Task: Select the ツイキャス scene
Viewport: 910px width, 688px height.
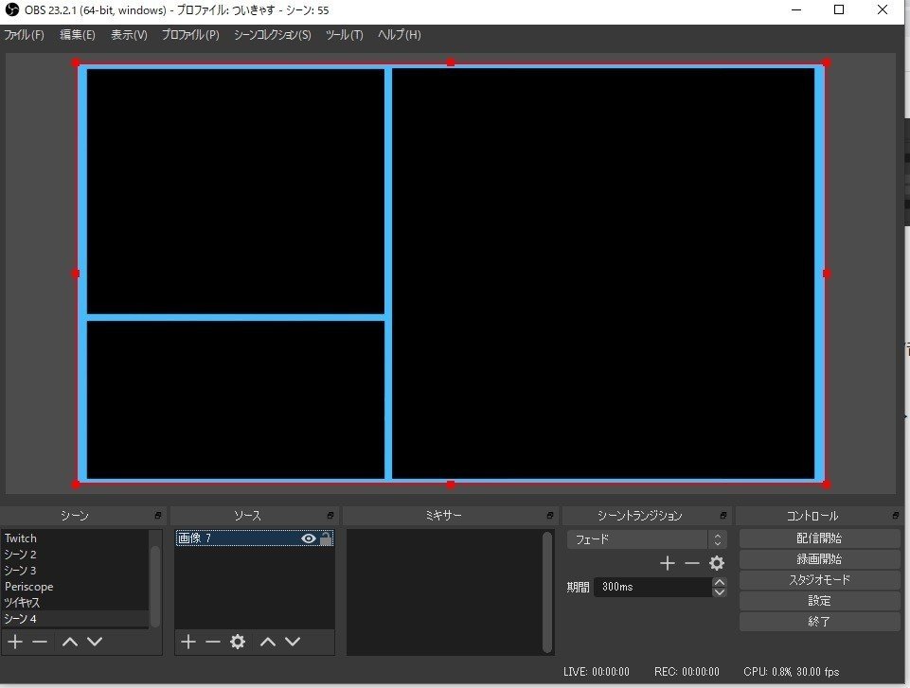Action: click(75, 603)
